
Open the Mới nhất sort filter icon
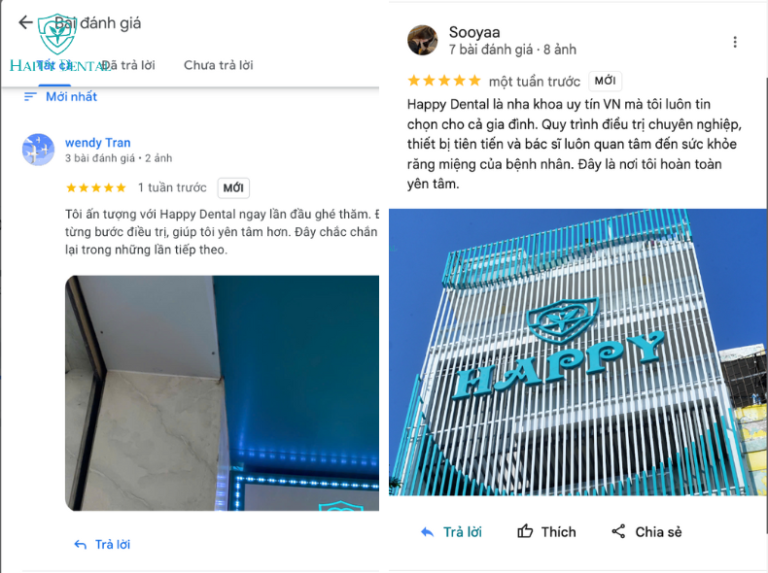30,97
